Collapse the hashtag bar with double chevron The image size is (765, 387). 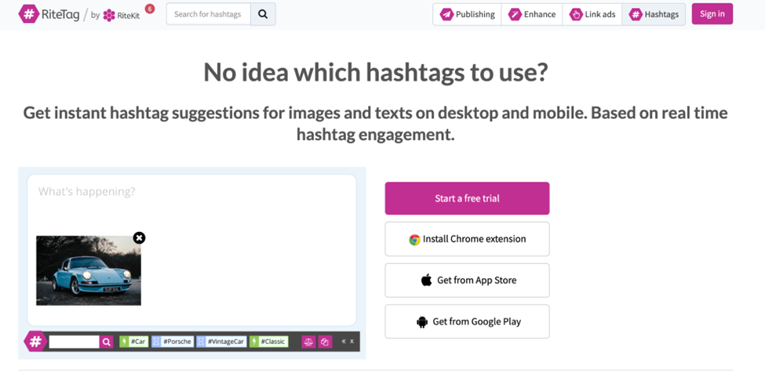tap(344, 342)
